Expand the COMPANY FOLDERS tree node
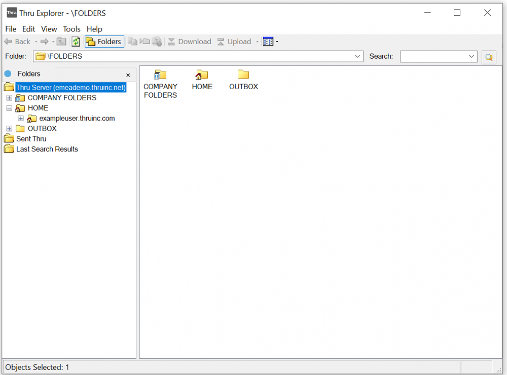Viewport: 507px width, 375px height. [x=9, y=98]
